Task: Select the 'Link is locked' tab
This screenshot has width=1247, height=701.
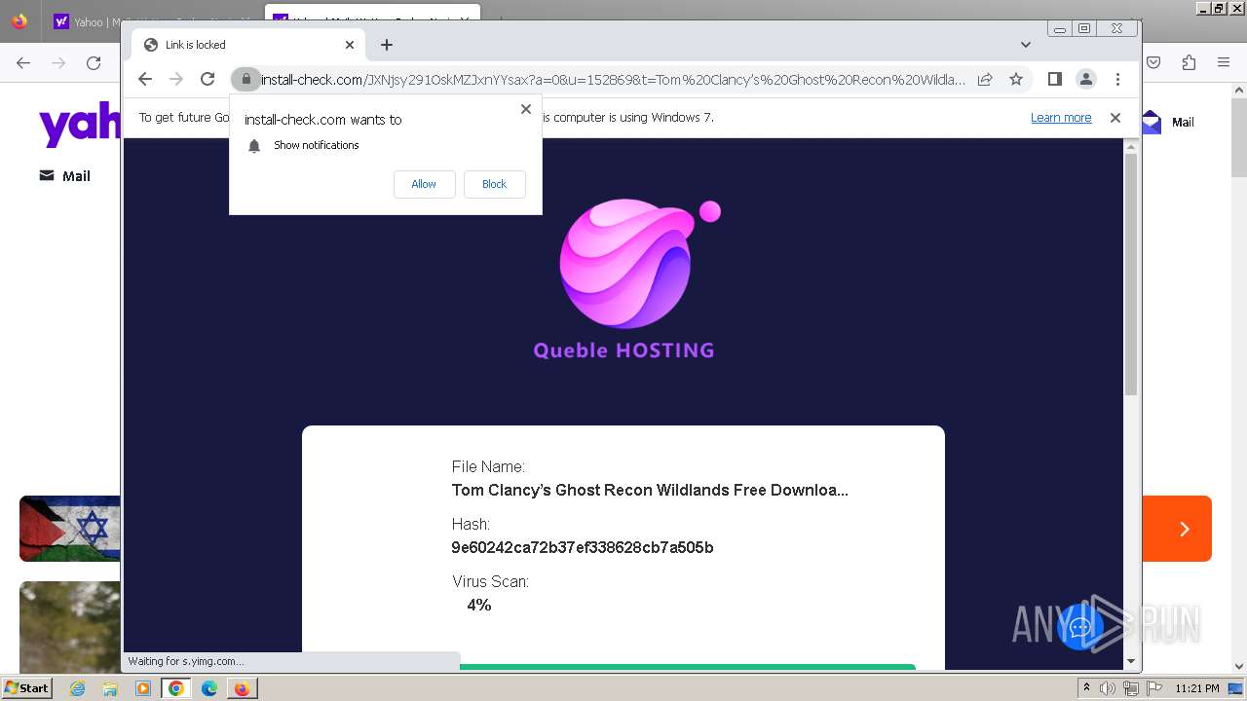Action: [x=248, y=45]
